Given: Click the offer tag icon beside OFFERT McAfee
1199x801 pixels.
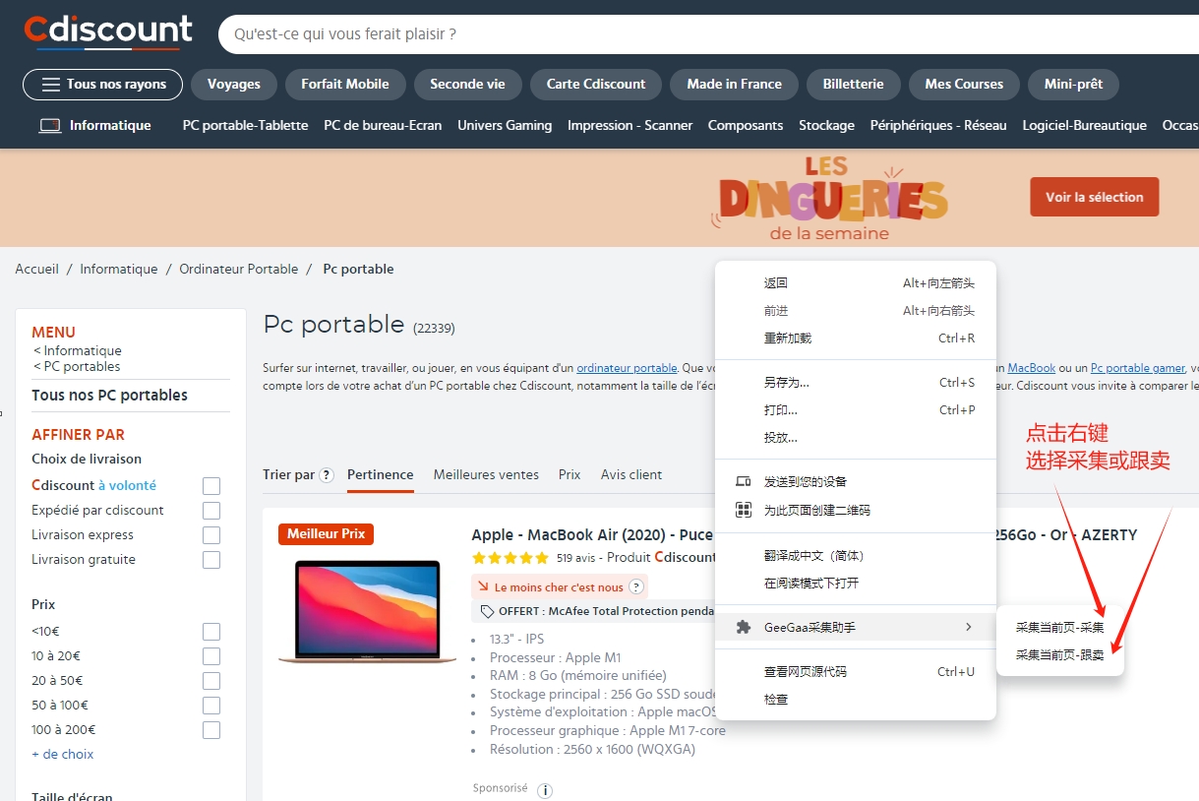Looking at the screenshot, I should 487,611.
